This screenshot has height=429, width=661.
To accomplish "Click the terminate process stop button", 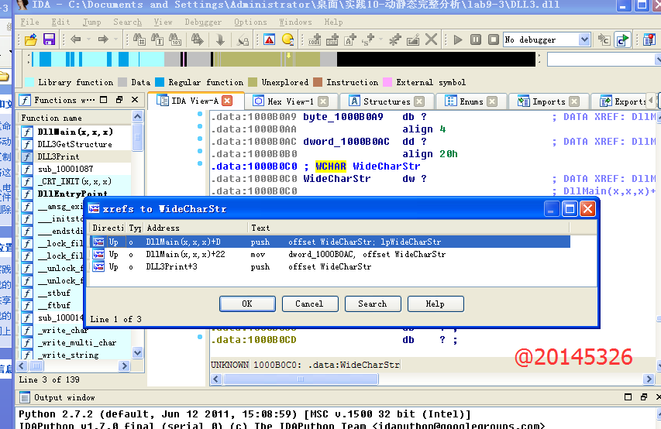I will pos(492,39).
